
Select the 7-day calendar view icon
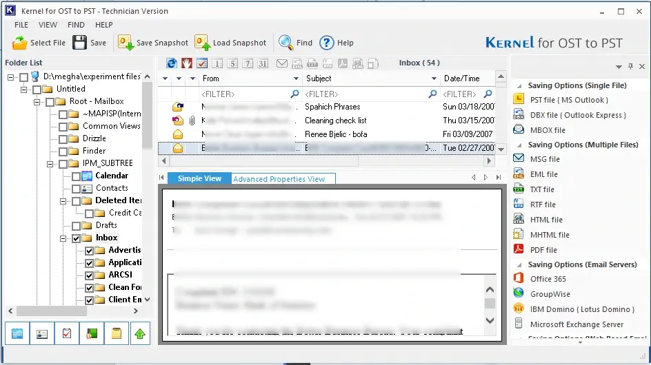coord(248,63)
